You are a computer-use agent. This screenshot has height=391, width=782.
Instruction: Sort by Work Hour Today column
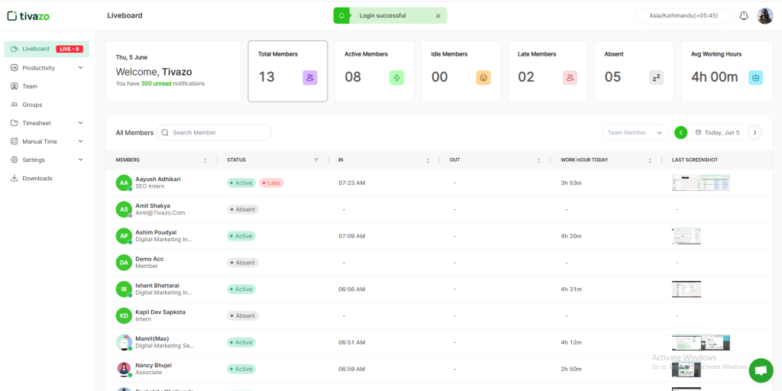point(650,160)
